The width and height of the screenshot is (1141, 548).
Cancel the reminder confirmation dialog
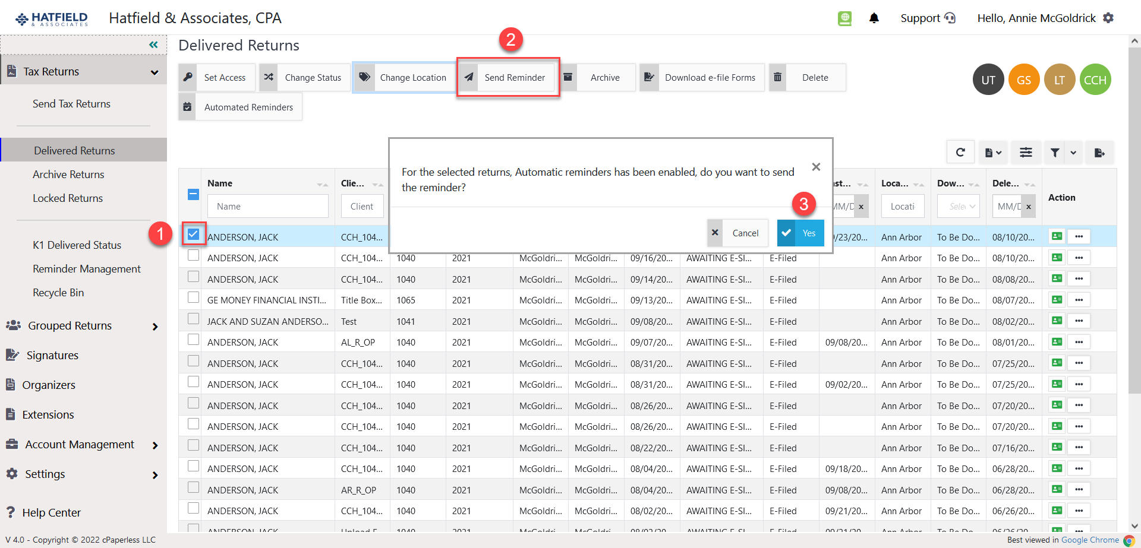coord(737,233)
